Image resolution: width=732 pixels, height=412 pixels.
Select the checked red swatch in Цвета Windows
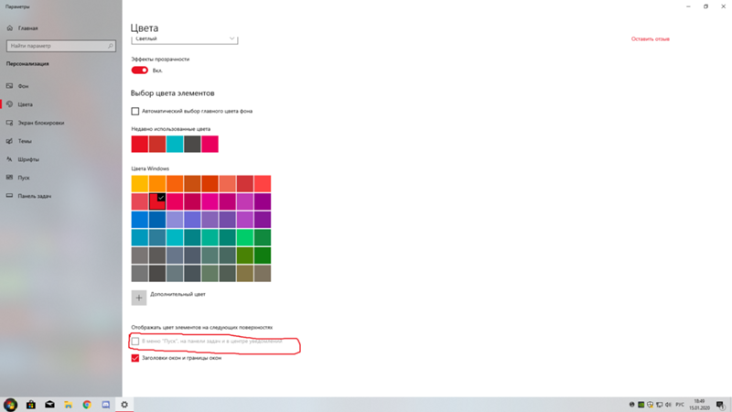157,201
